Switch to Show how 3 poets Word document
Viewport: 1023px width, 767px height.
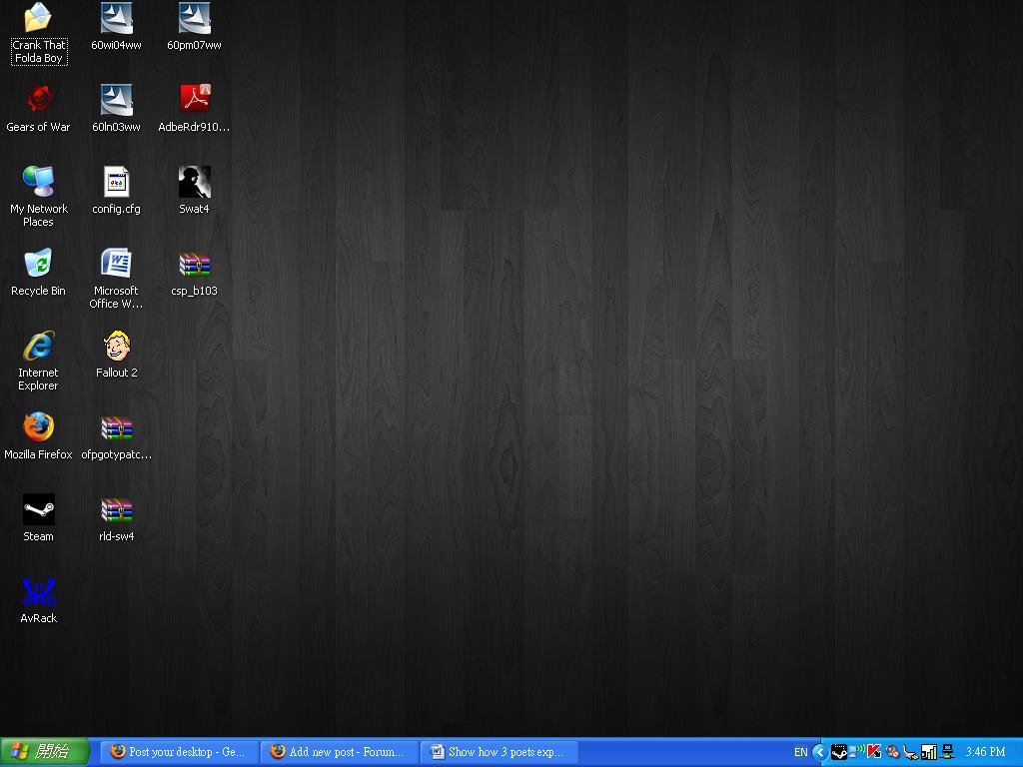500,752
